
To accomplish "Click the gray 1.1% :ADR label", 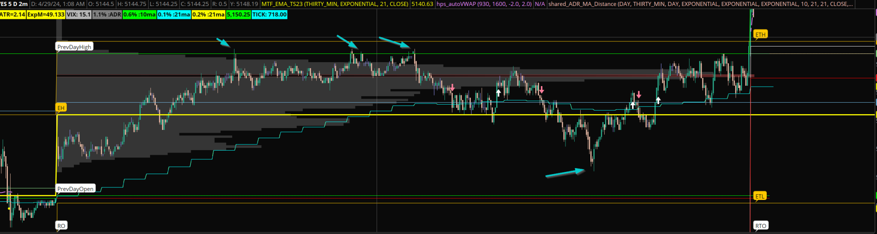I will pyautogui.click(x=107, y=15).
